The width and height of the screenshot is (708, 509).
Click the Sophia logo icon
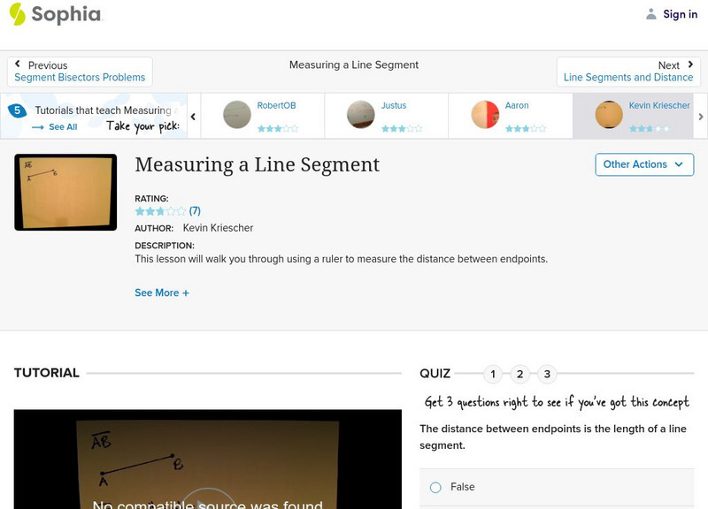[18, 14]
